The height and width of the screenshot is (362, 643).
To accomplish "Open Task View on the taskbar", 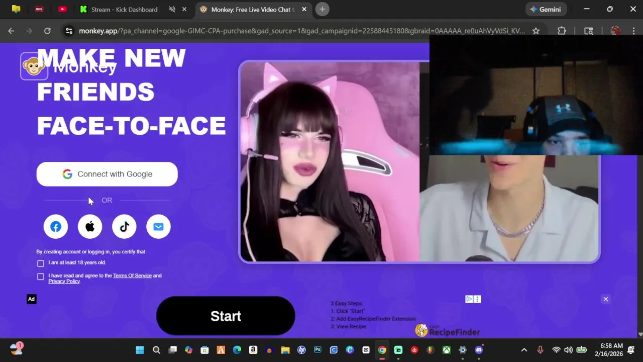I will 172,350.
